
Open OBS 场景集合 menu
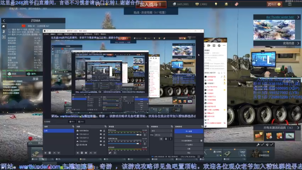click(88, 34)
